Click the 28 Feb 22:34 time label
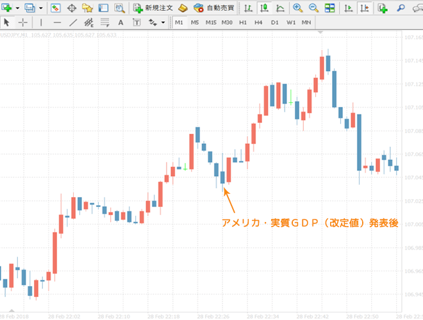423x320 pixels. 263,316
